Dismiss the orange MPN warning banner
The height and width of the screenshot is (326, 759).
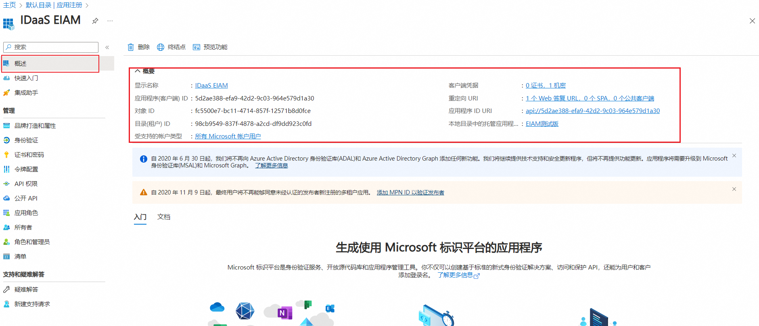coord(734,189)
